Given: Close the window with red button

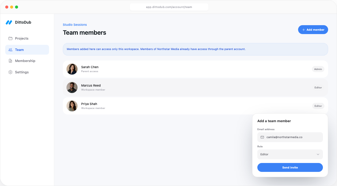Looking at the screenshot, I should (7, 7).
